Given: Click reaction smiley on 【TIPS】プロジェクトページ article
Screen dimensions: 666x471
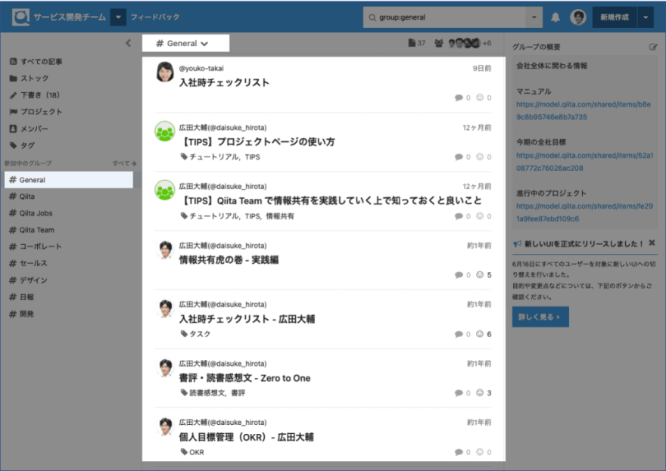Looking at the screenshot, I should pos(480,157).
